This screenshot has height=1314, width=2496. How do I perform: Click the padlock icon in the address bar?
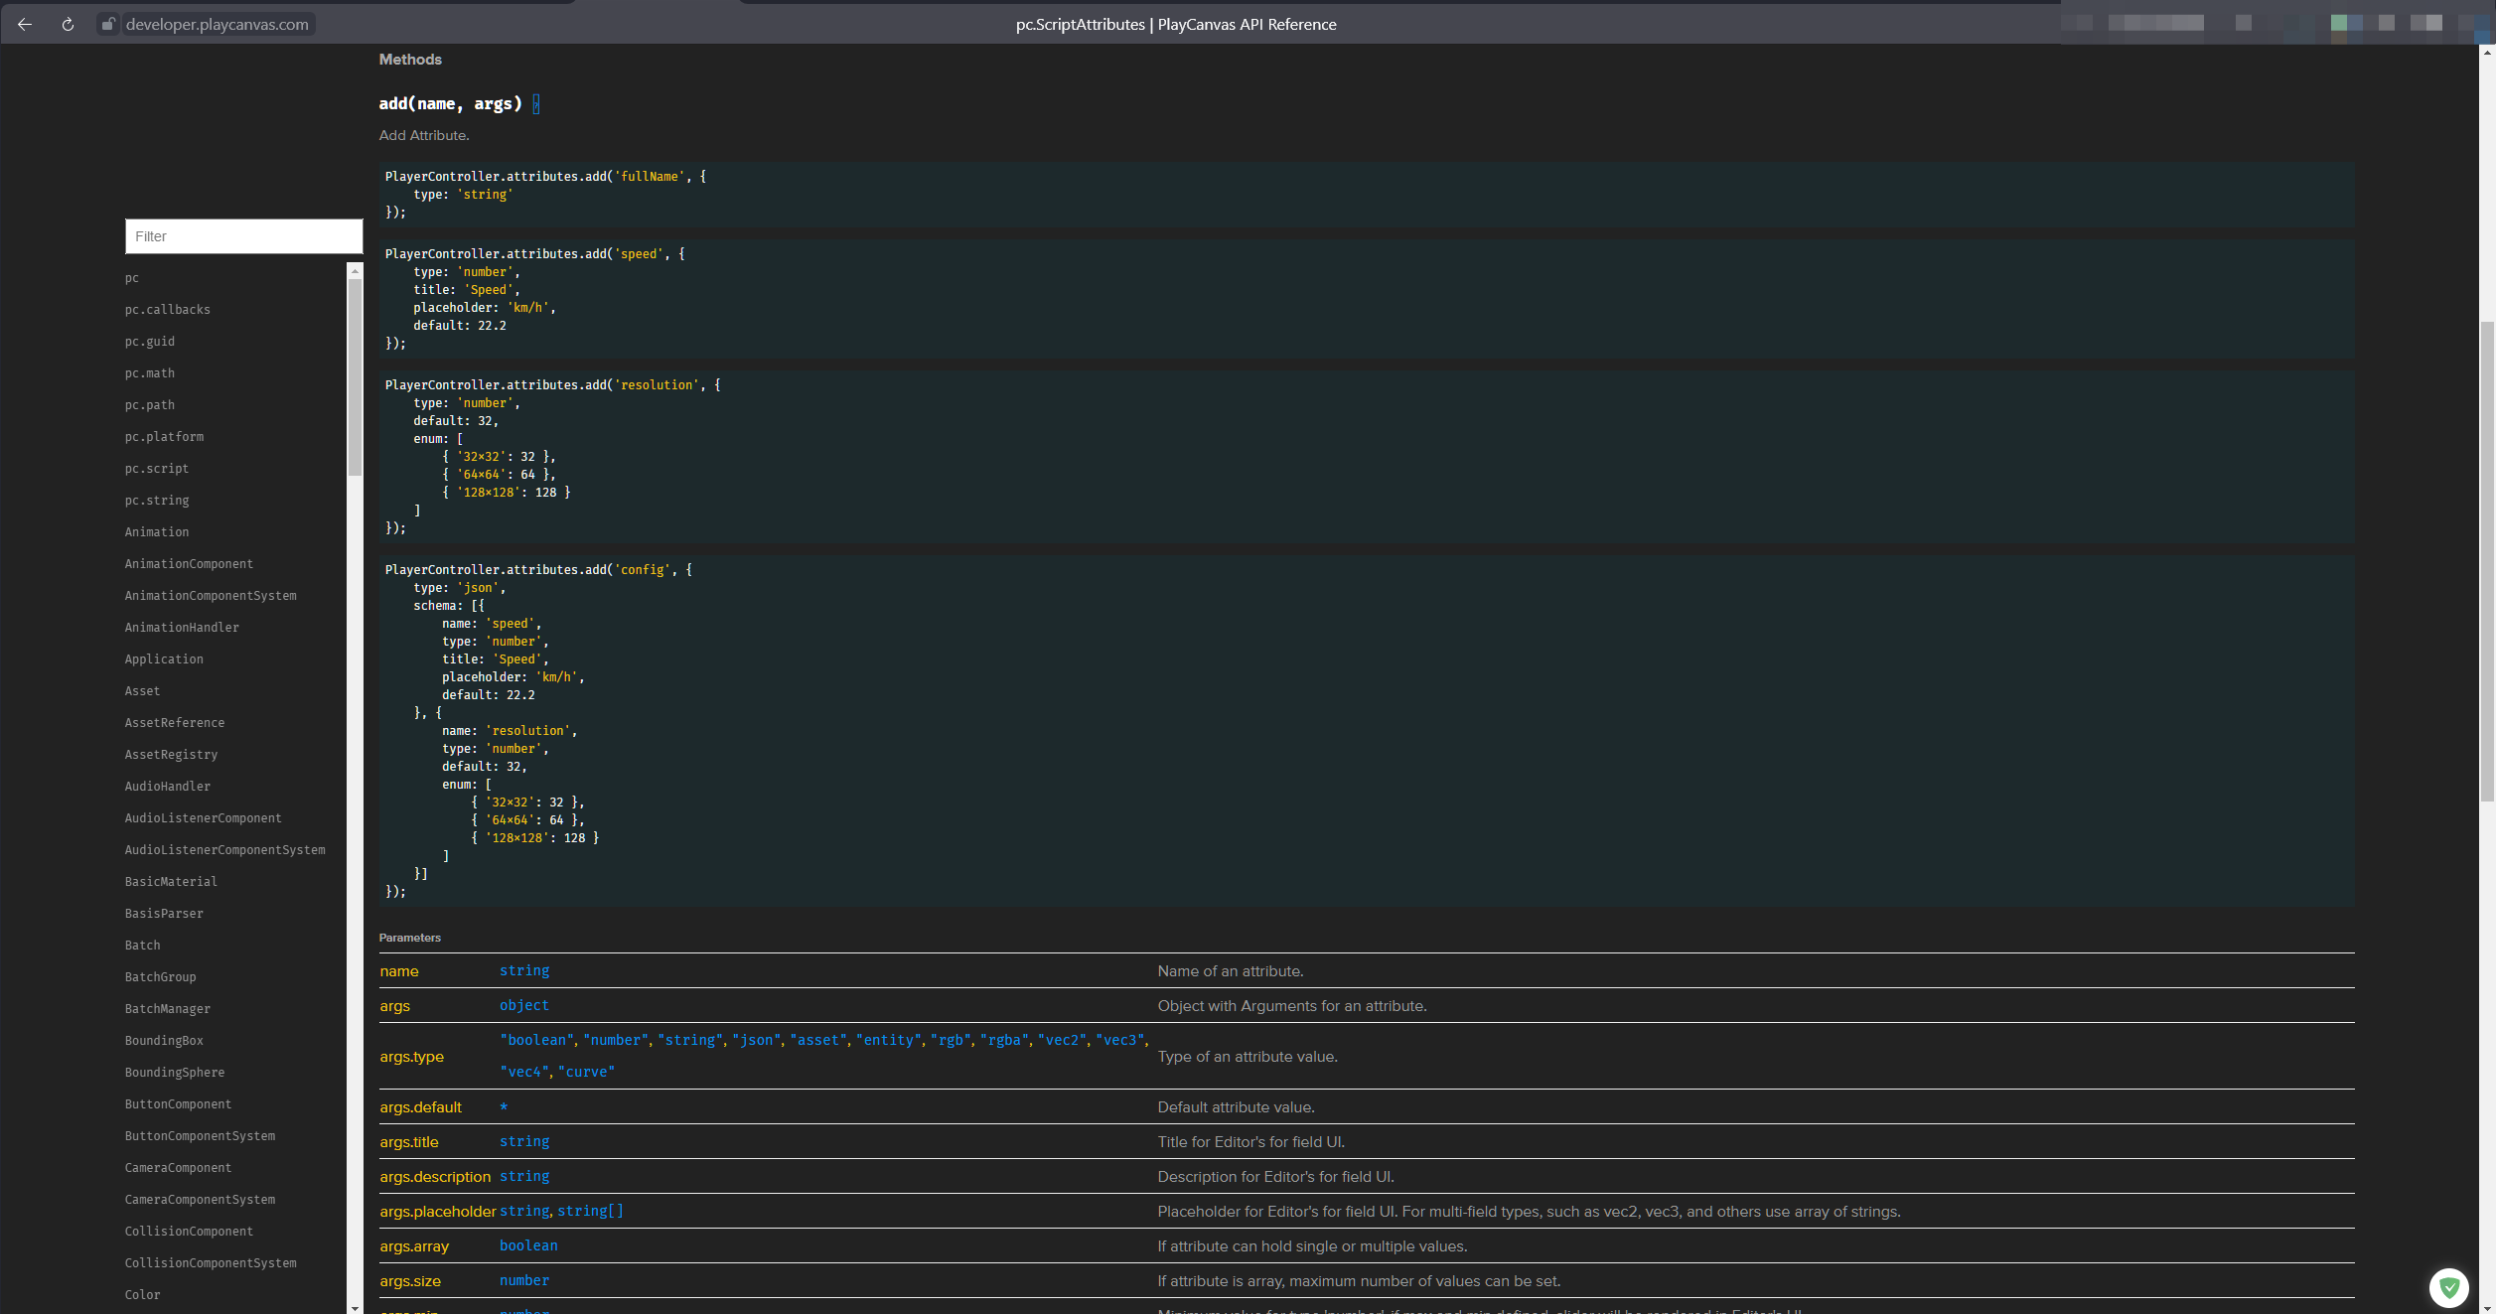pos(107,24)
